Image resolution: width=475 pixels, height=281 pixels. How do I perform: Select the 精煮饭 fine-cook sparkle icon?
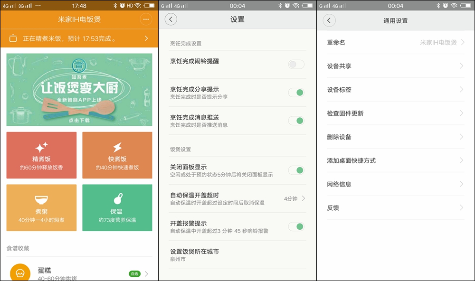41,145
